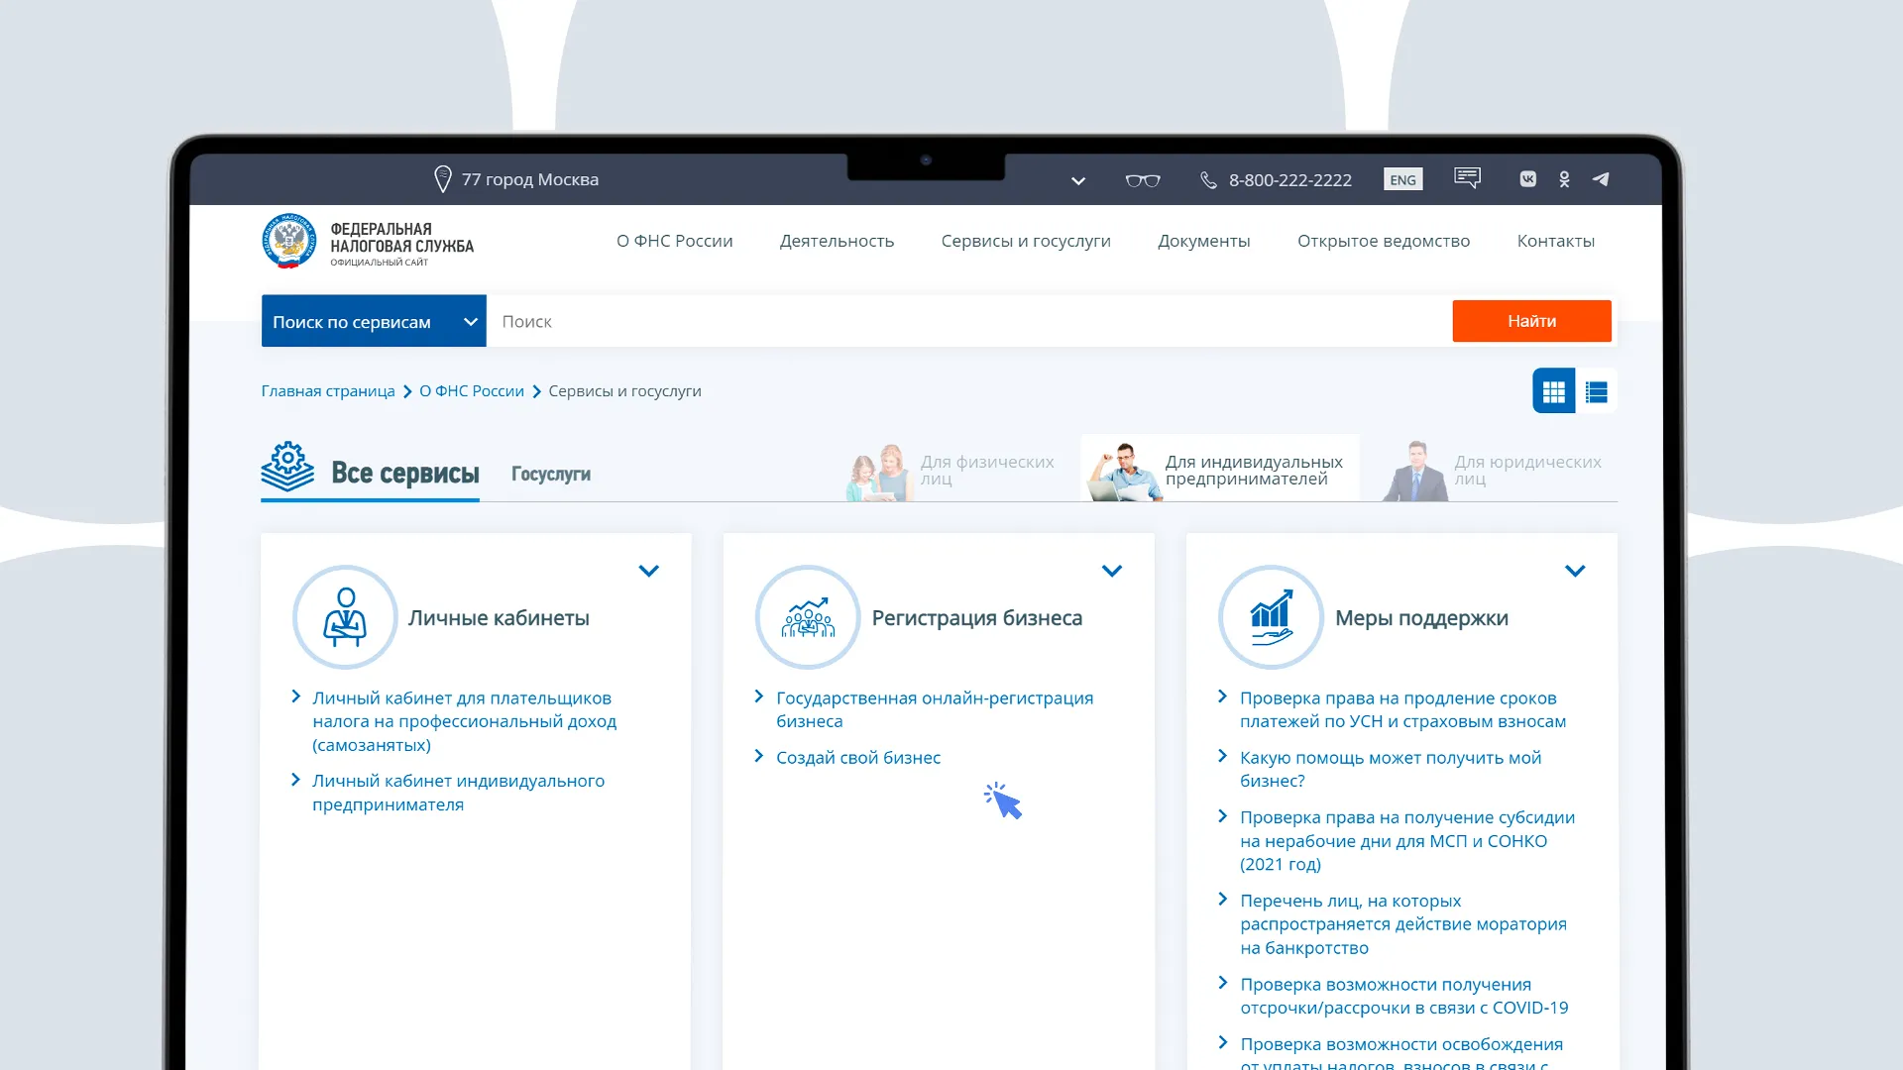Open Перечень лиц, мораторий на банкротство link

[1403, 924]
